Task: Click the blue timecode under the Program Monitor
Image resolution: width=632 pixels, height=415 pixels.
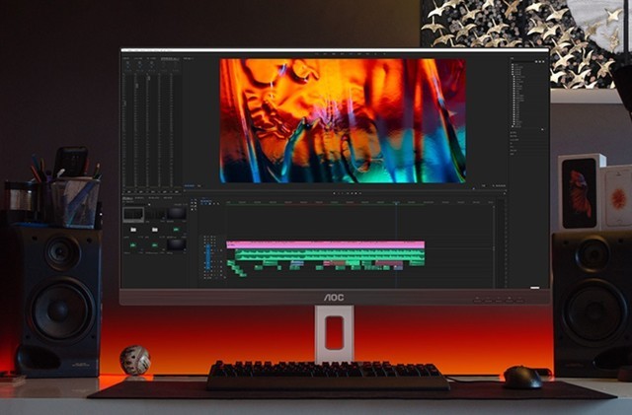Action: [x=189, y=186]
